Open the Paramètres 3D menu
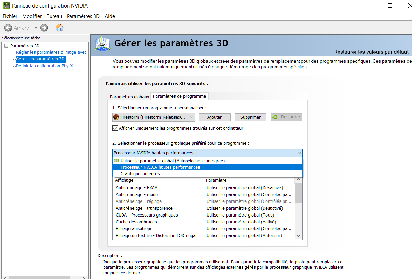412x279 pixels. (x=83, y=16)
